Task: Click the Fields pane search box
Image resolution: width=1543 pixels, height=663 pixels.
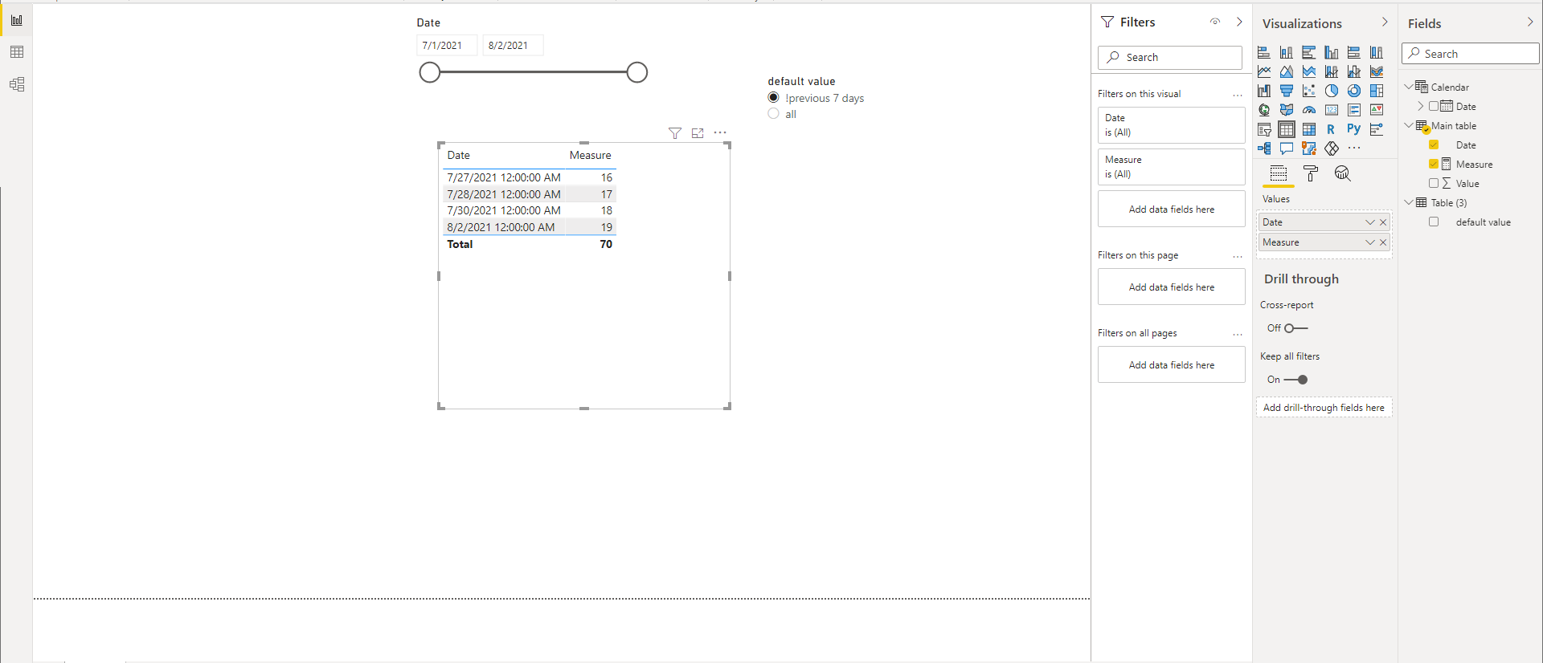Action: 1470,54
